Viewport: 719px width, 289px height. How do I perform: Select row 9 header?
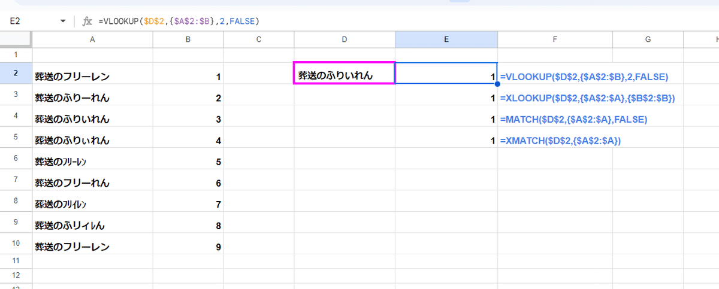(x=16, y=222)
